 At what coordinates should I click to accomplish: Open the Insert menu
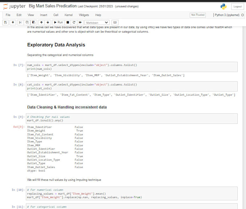[x=43, y=15]
